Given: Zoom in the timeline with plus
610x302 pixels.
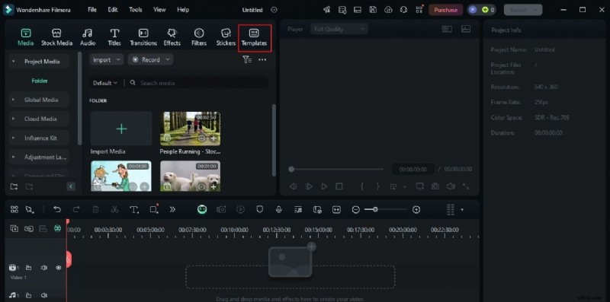Looking at the screenshot, I should pos(416,210).
